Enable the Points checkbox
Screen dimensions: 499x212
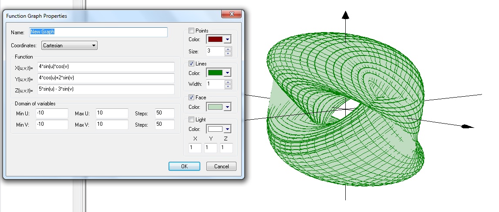pyautogui.click(x=192, y=31)
